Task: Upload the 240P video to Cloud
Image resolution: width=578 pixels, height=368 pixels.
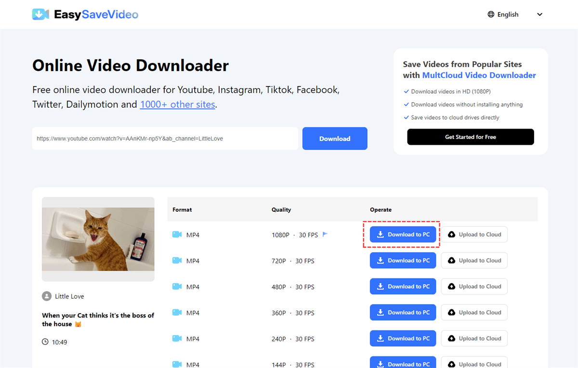Action: 474,338
